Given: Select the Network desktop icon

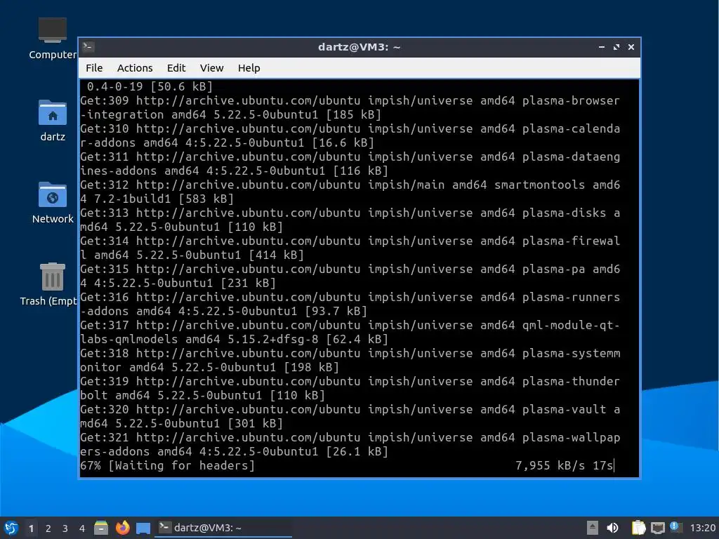Looking at the screenshot, I should [52, 203].
